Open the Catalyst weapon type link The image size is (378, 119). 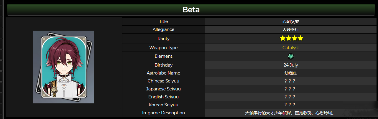291,48
